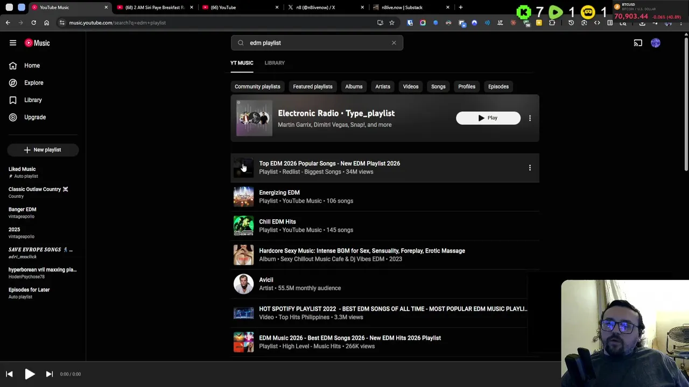The height and width of the screenshot is (387, 689).
Task: Filter by Videos chip
Action: pos(411,87)
